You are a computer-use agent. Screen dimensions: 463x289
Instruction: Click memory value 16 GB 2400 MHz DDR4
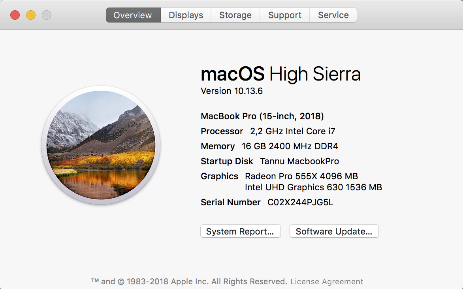(290, 146)
